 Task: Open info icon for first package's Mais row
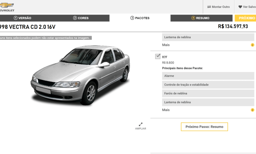click(252, 45)
